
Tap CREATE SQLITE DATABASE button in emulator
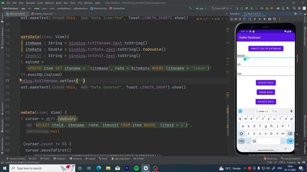[x=266, y=49]
